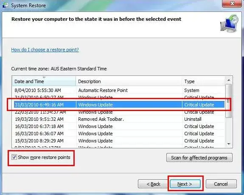244x195 pixels.
Task: Cancel the System Restore wizard
Action: tap(221, 184)
